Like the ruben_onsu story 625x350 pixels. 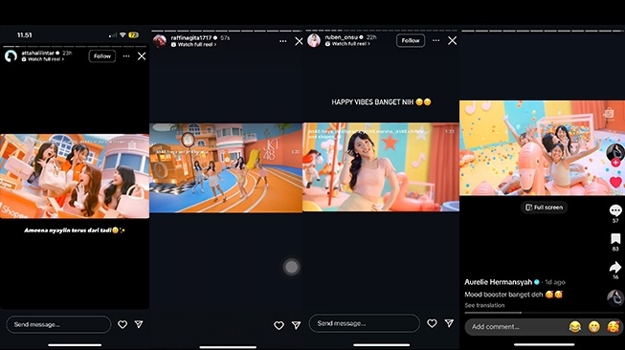pos(432,323)
